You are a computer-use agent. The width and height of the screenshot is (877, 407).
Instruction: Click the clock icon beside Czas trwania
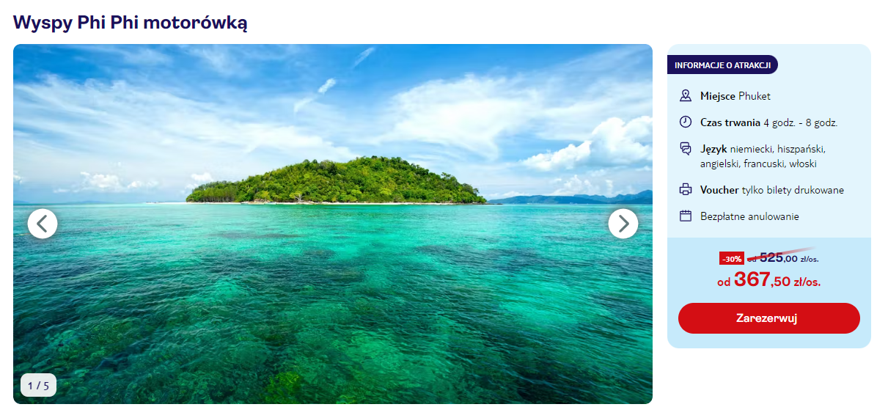[685, 122]
